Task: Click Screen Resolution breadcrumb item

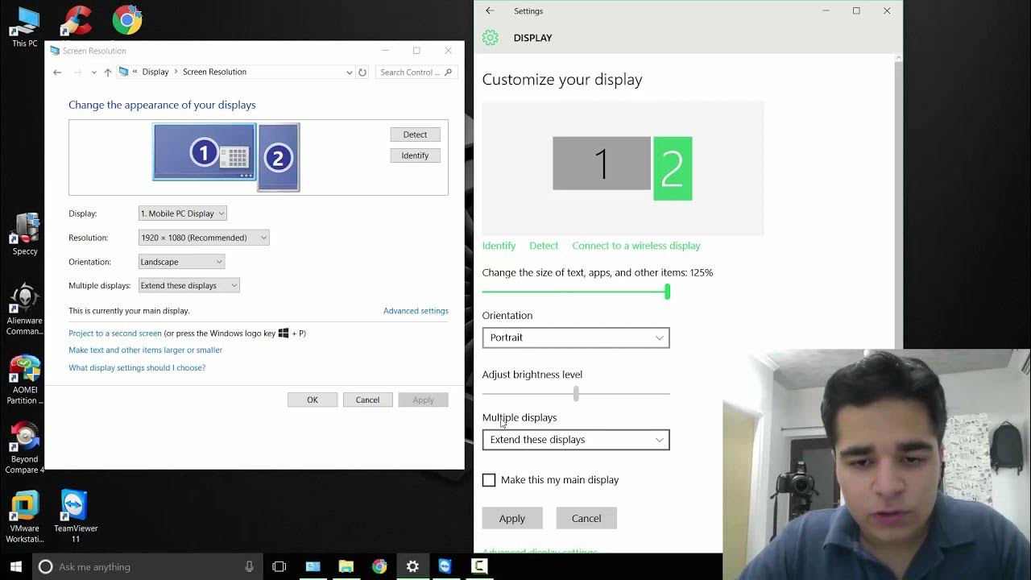Action: (214, 72)
